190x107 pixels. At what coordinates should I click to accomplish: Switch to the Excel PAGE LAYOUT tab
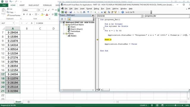pos(34,5)
